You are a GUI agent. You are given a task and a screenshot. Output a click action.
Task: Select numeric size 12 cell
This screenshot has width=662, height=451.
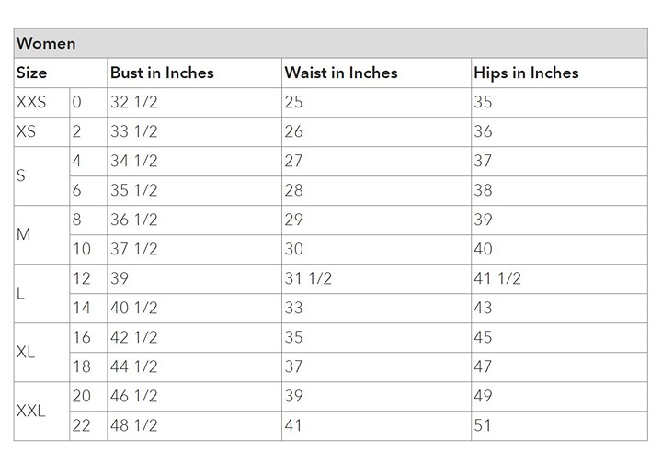click(x=88, y=279)
